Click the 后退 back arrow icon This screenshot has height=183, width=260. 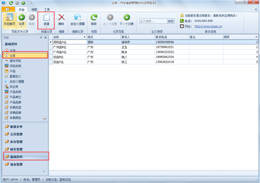click(22, 17)
